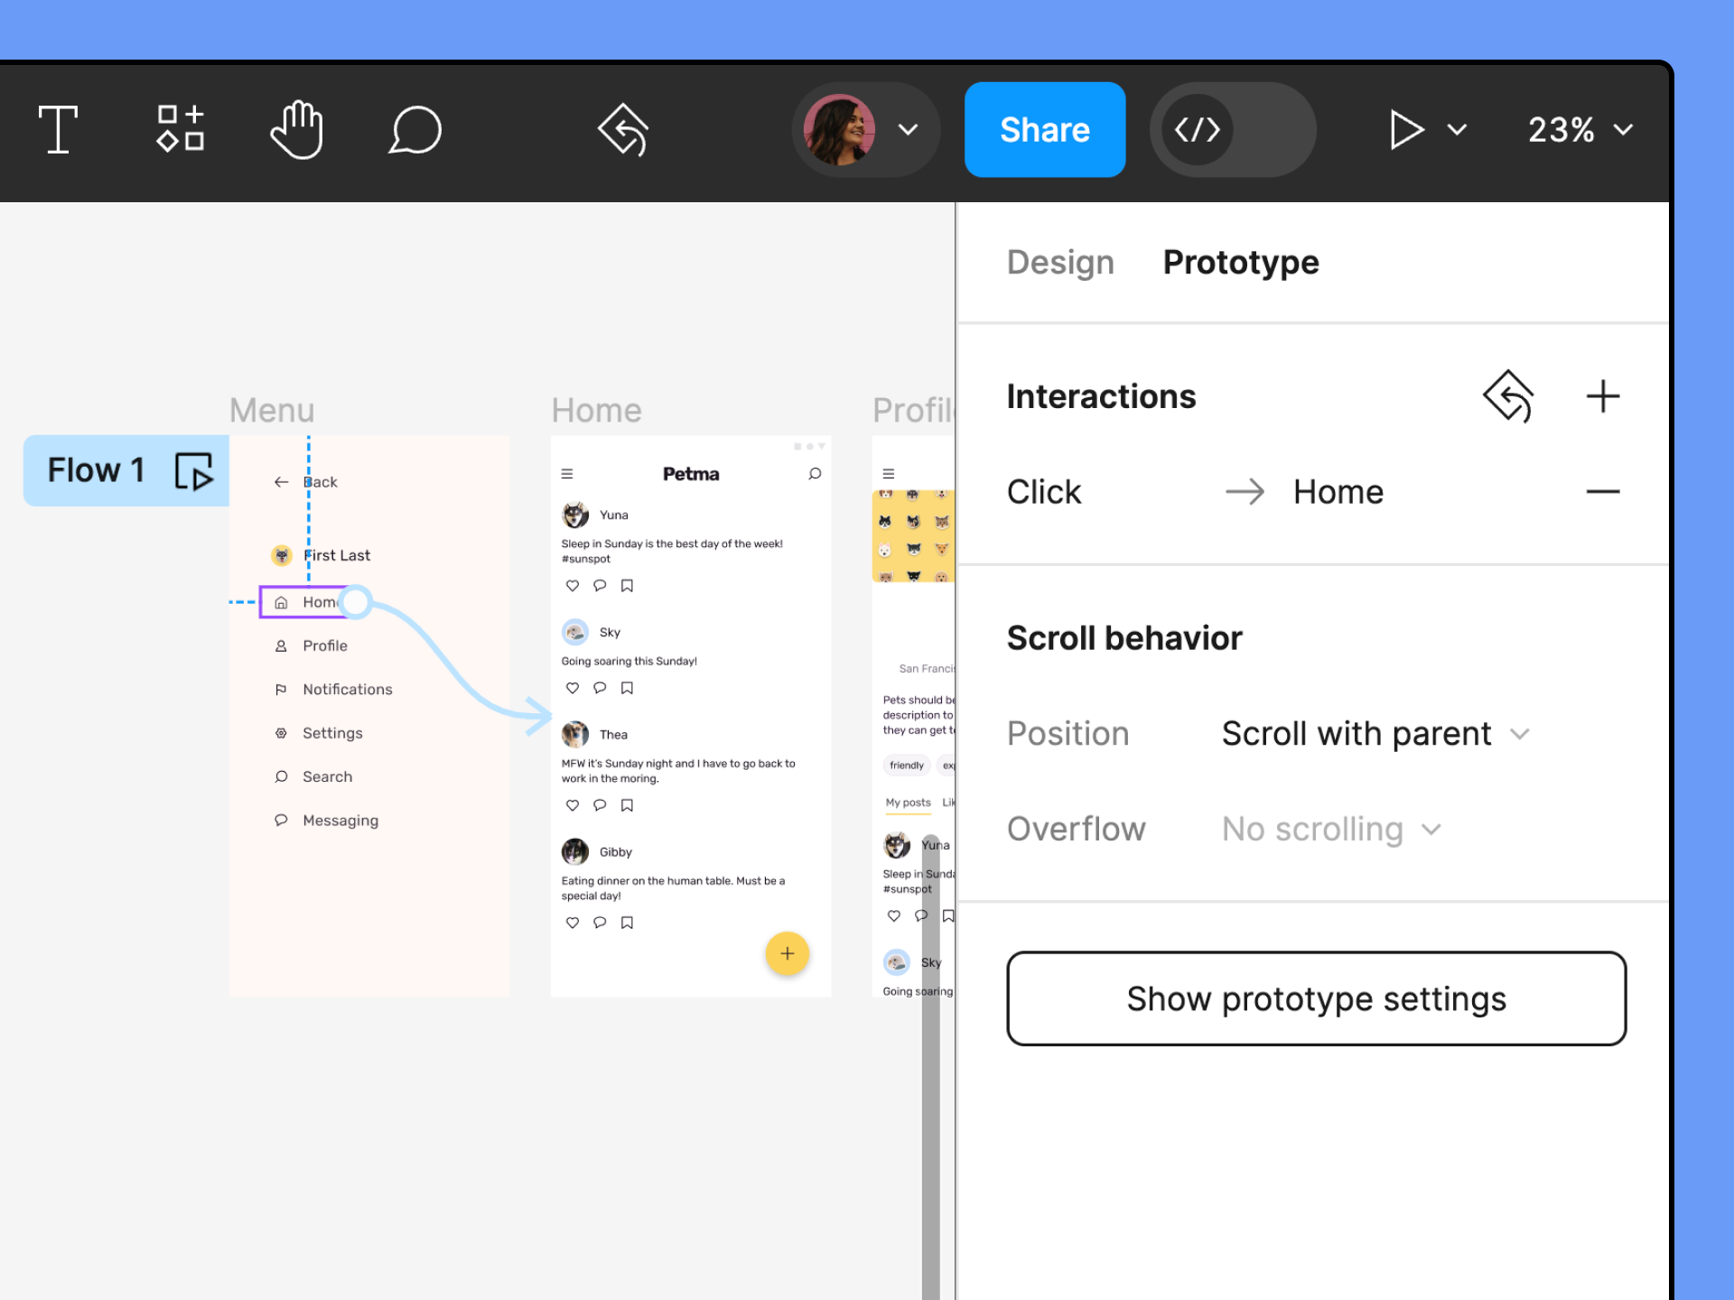
Task: Select the Comment tool
Action: tap(415, 129)
